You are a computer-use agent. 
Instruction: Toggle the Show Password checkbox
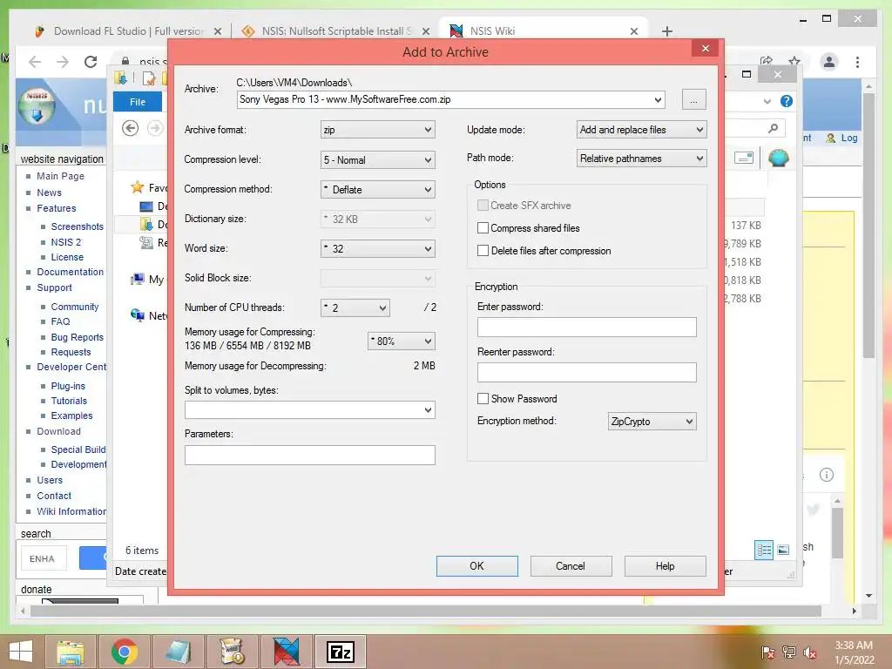(483, 399)
